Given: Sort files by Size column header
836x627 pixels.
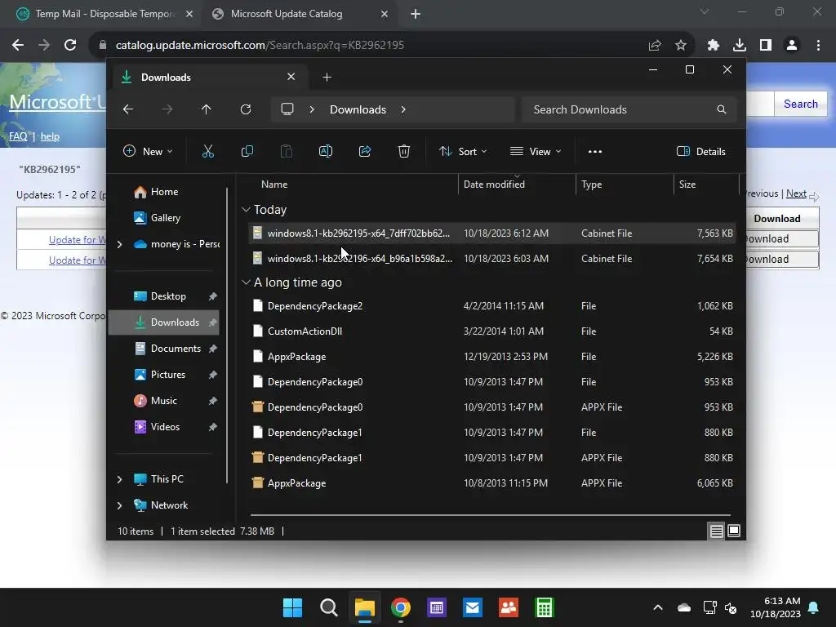Looking at the screenshot, I should click(x=706, y=184).
